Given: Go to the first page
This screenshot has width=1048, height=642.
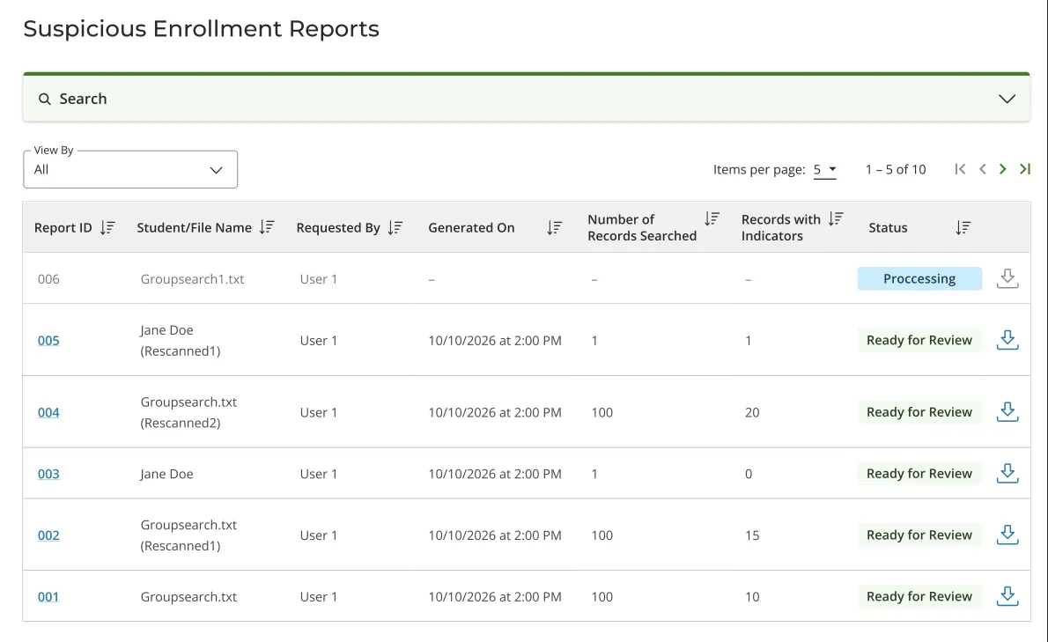Looking at the screenshot, I should click(x=960, y=169).
